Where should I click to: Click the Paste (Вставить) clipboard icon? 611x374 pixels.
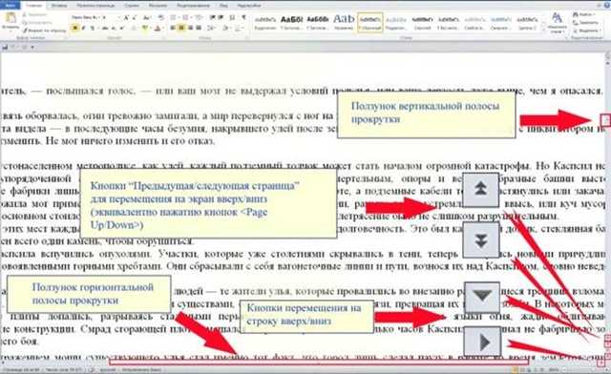coord(11,17)
